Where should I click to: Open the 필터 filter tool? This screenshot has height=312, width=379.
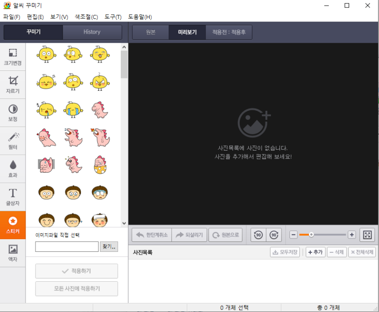click(13, 141)
